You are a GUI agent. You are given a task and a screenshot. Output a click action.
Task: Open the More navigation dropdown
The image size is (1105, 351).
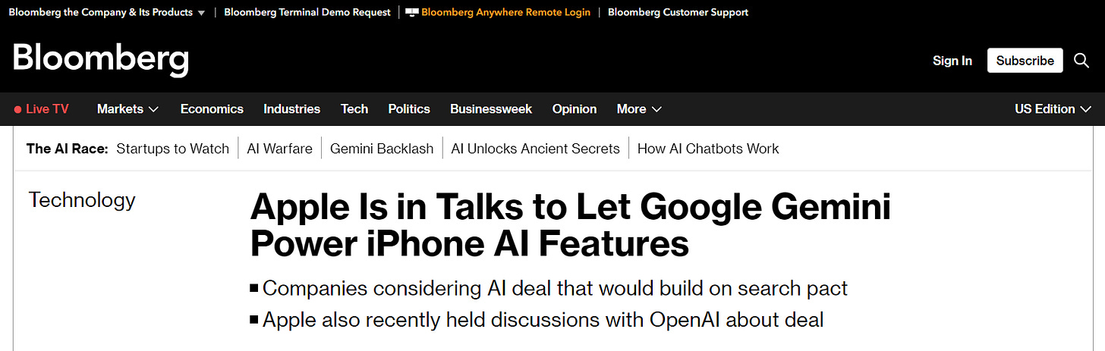coord(639,109)
